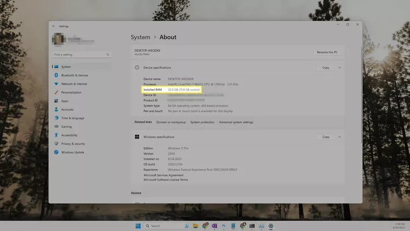Click the Time & language globe icon

tap(56, 118)
